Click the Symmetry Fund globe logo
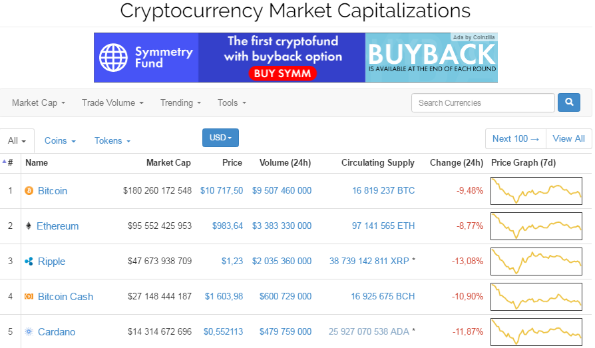The height and width of the screenshot is (348, 595). click(x=113, y=57)
